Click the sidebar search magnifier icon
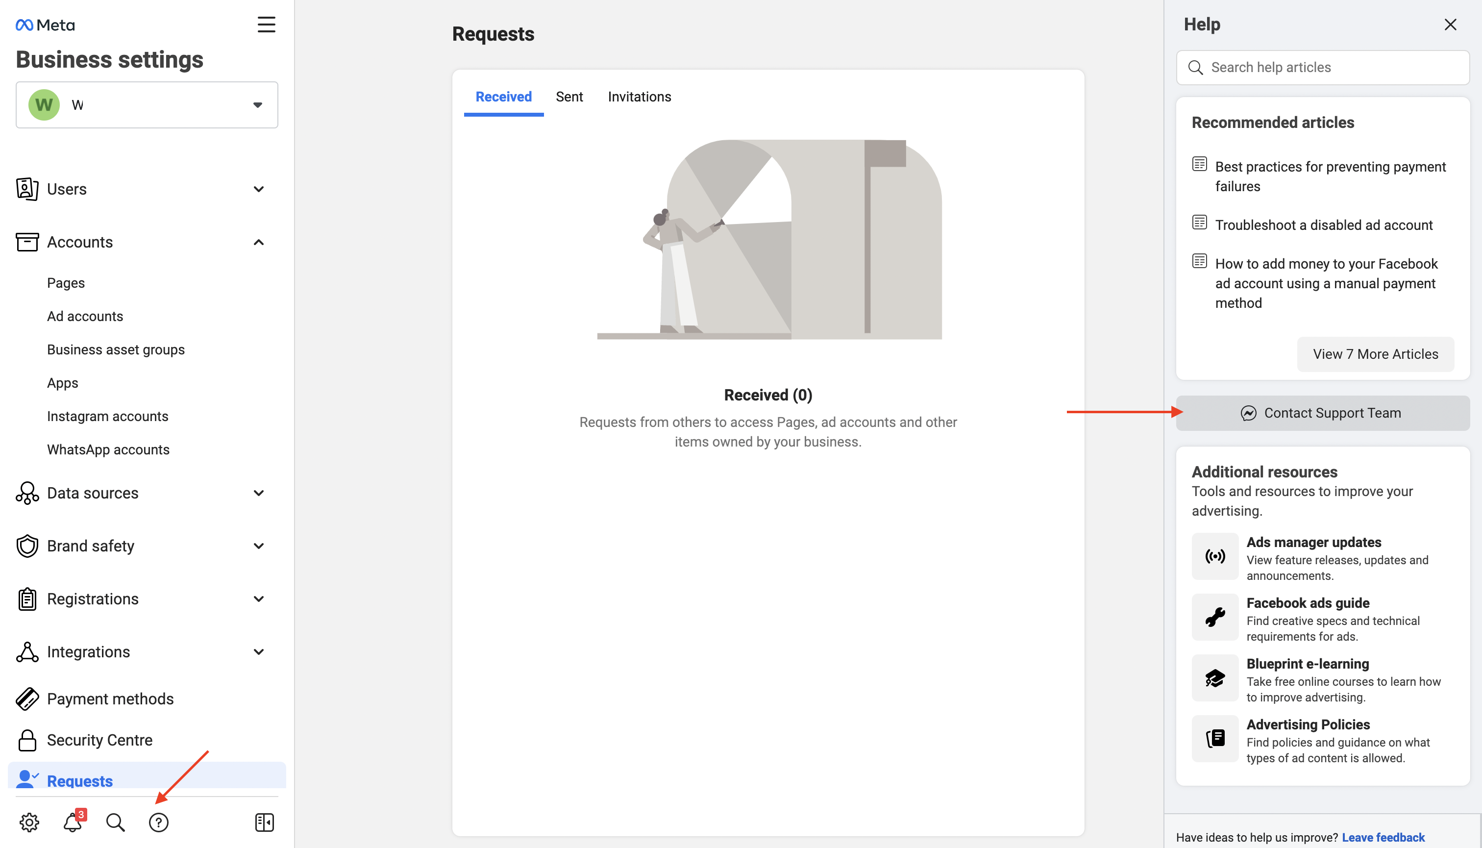This screenshot has height=848, width=1482. point(115,823)
